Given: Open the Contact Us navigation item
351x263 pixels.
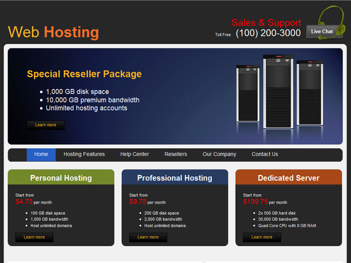Looking at the screenshot, I should pos(265,154).
